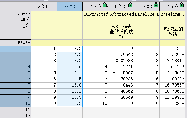Select column header A(X1)
Viewport: 187px width, 118px height.
pos(44,6)
